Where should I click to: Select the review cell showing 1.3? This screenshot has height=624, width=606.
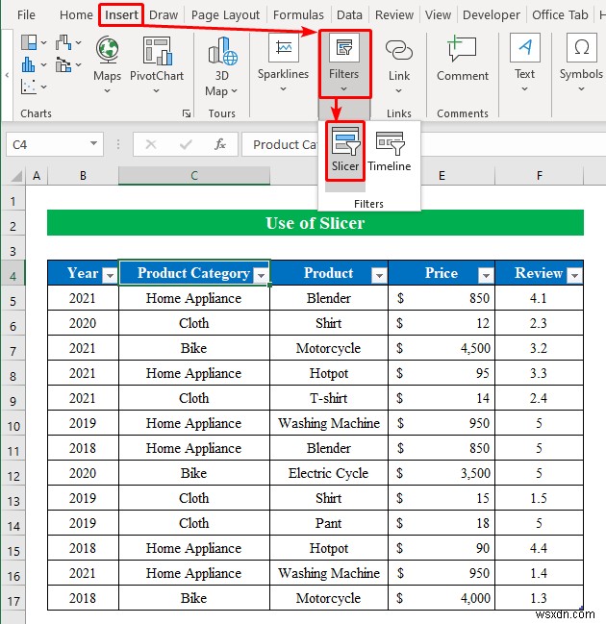click(x=539, y=598)
